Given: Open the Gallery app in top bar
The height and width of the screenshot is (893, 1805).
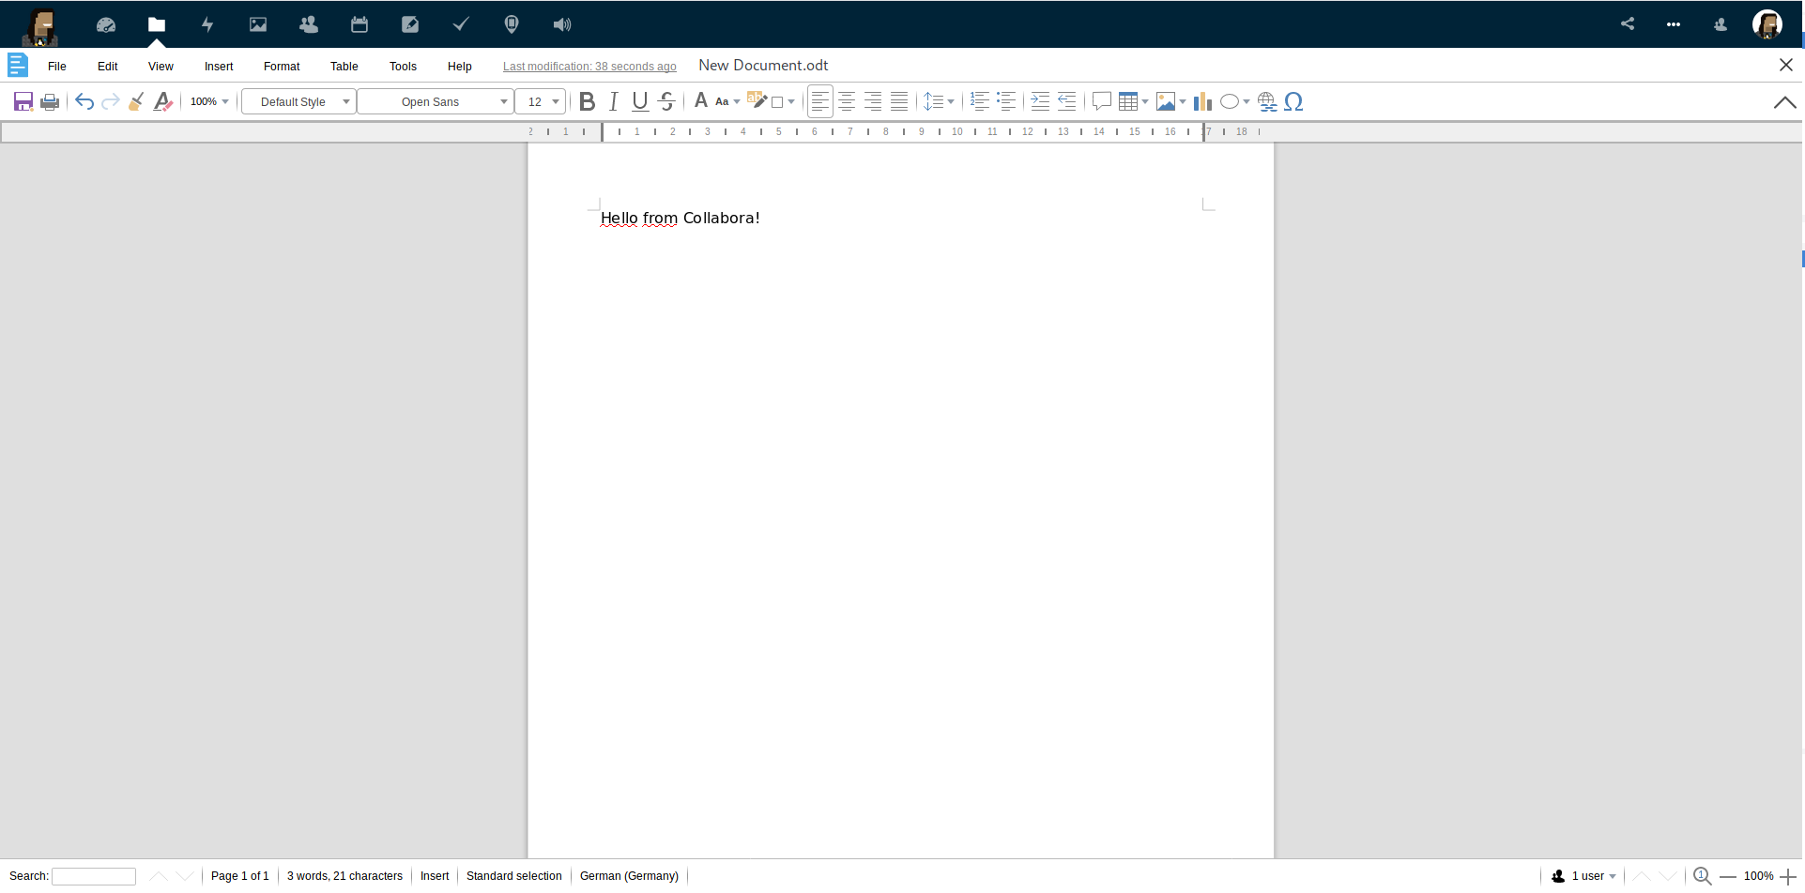Looking at the screenshot, I should pos(258,24).
